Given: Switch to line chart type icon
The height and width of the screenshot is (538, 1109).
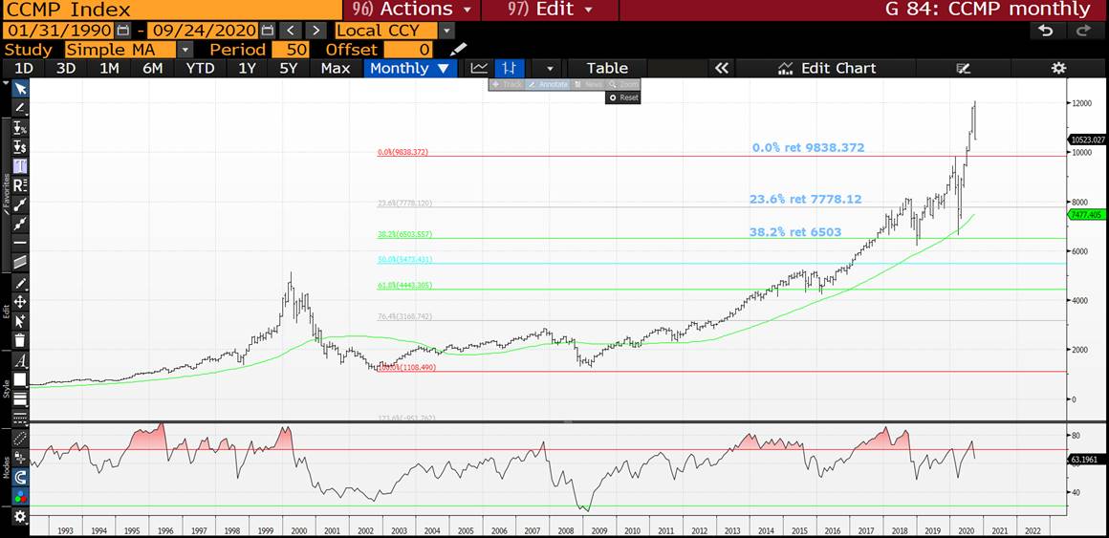Looking at the screenshot, I should coord(479,68).
